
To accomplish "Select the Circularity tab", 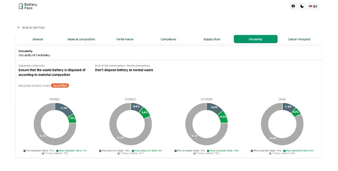I will point(256,39).
